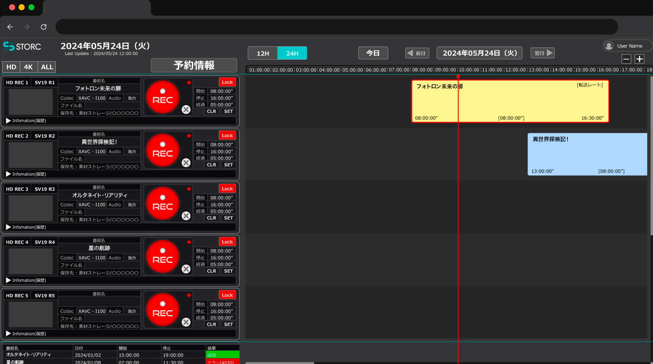
Task: Click SET on HD REC 2
Action: 228,165
